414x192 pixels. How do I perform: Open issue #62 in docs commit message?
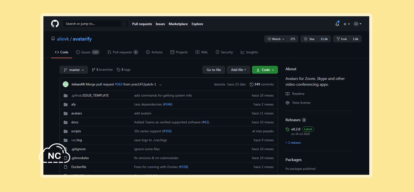click(x=205, y=122)
